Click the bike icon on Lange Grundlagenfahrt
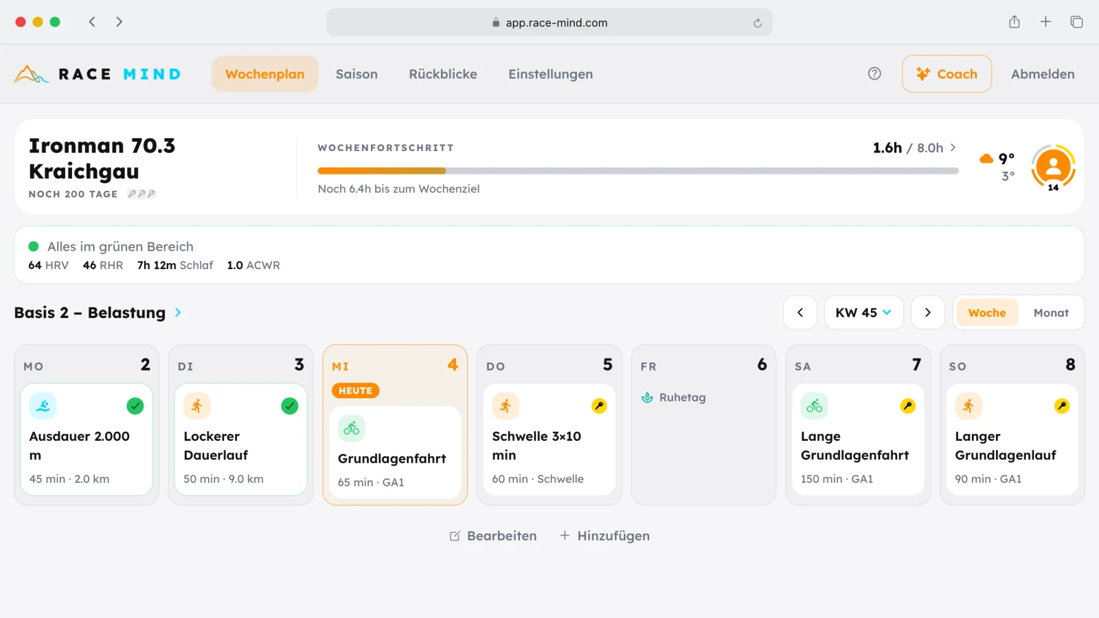 (x=814, y=406)
